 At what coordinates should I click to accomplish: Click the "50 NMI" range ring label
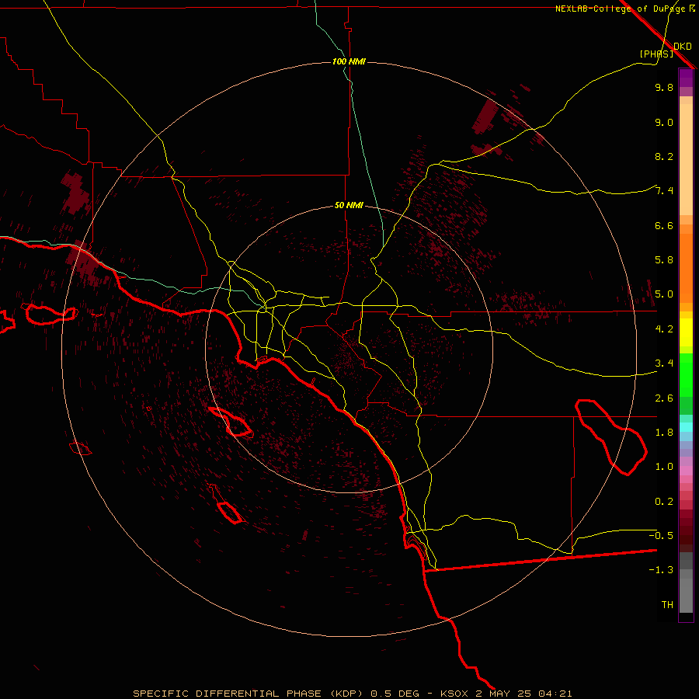pos(349,205)
